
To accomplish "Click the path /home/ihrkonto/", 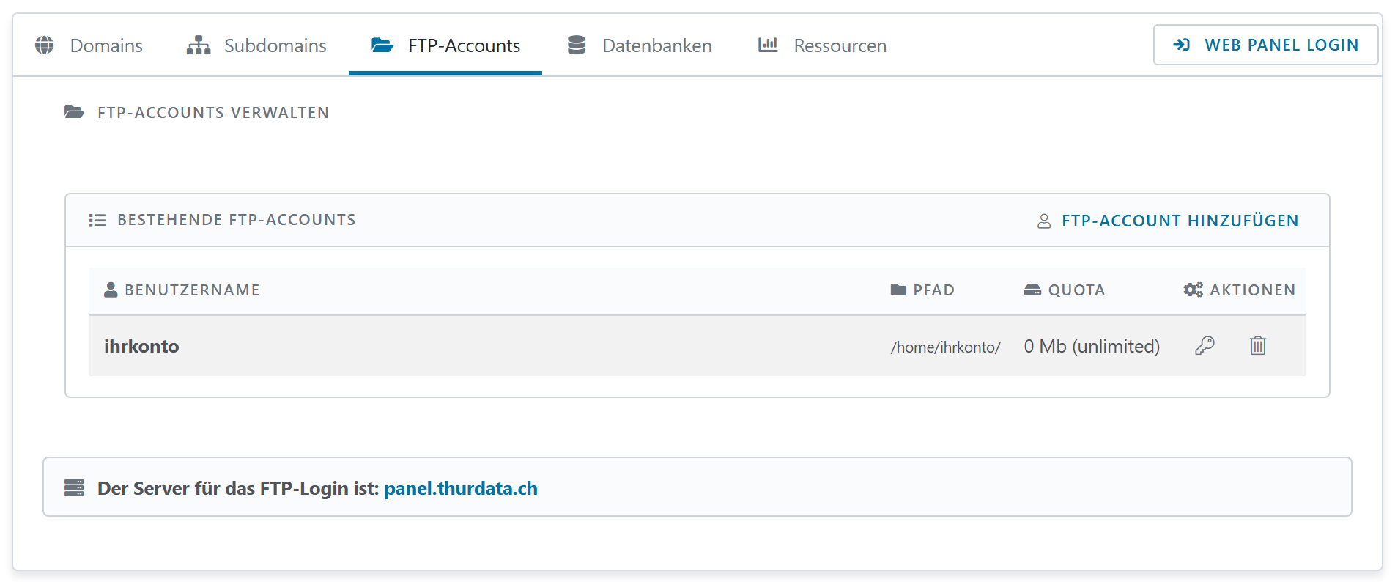I will point(945,347).
